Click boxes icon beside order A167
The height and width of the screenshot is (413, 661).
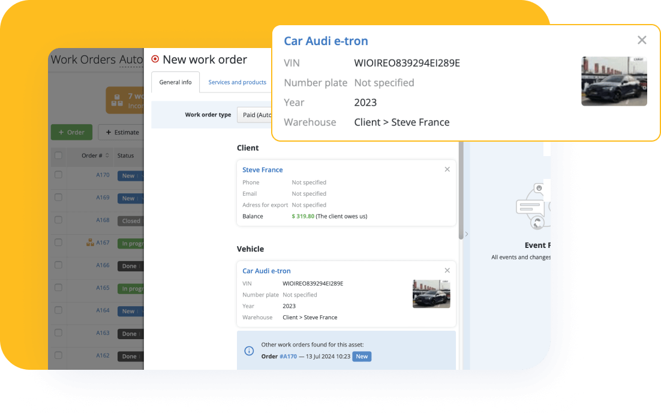tap(90, 242)
